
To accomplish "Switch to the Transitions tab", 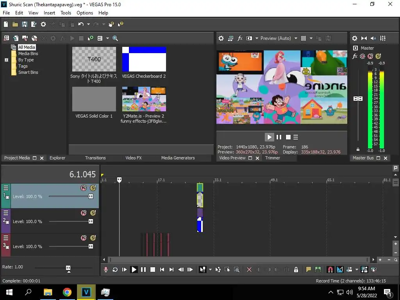I will click(95, 158).
